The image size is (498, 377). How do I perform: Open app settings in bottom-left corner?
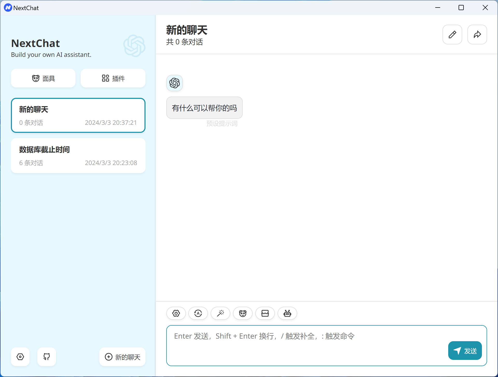pyautogui.click(x=20, y=357)
